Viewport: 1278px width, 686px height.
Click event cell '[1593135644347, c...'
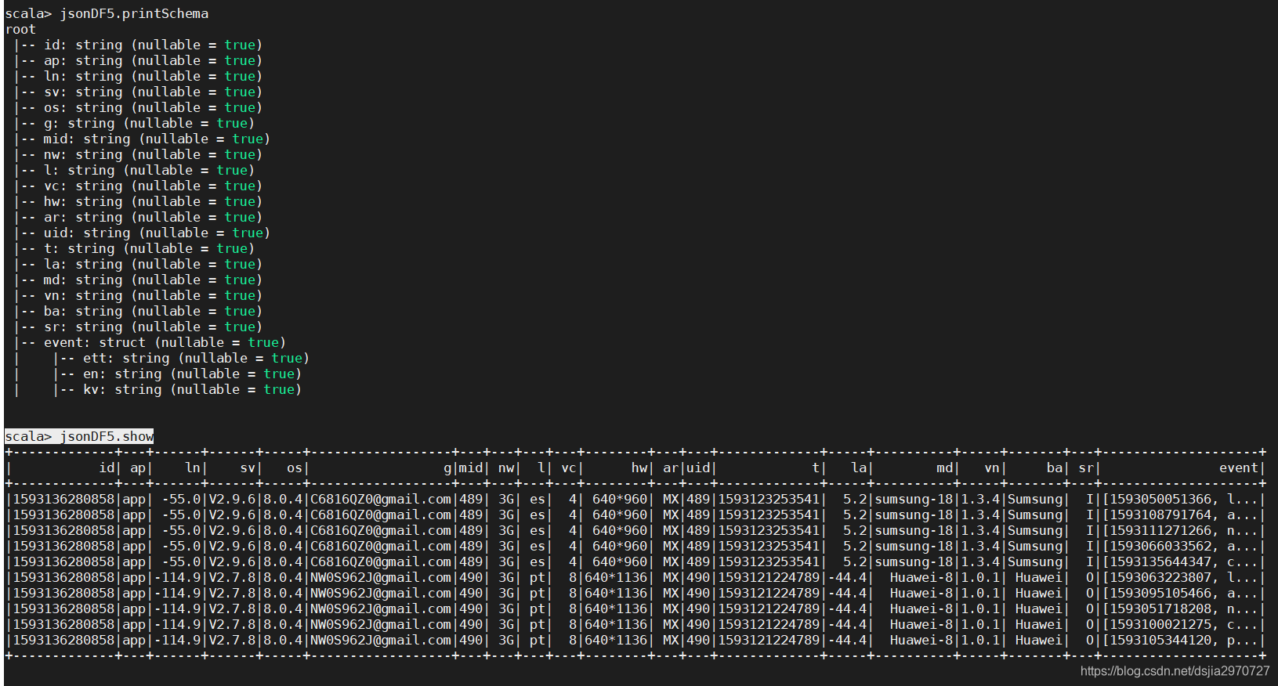[1181, 561]
